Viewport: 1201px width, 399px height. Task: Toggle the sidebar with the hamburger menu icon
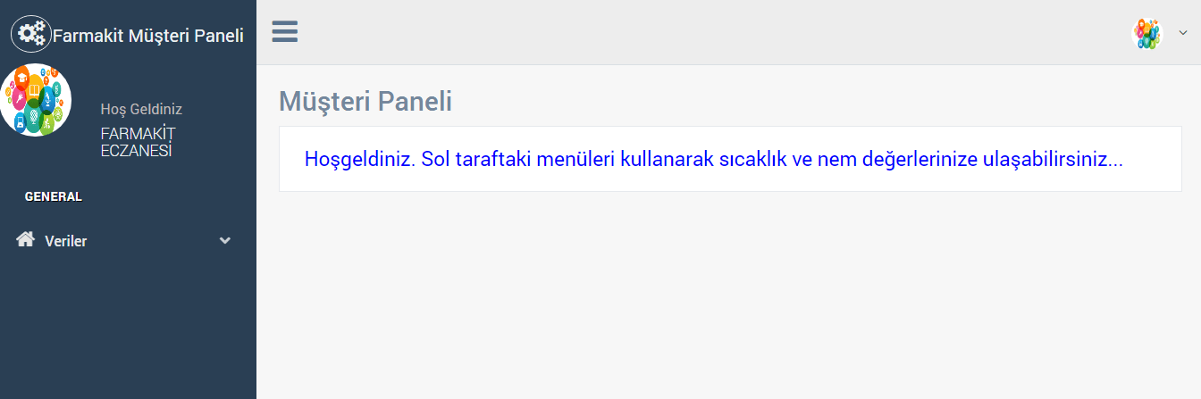coord(285,32)
